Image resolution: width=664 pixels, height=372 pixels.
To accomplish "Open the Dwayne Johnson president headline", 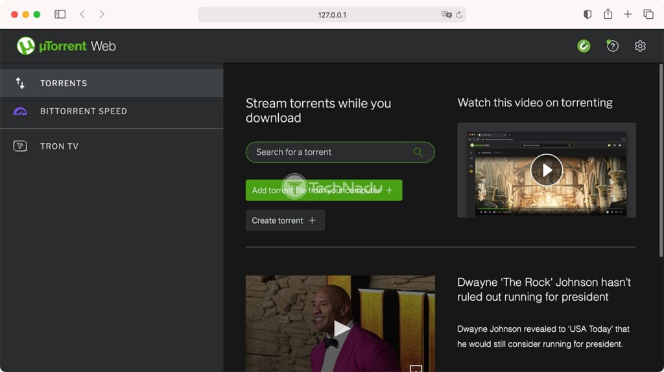I will coord(544,290).
